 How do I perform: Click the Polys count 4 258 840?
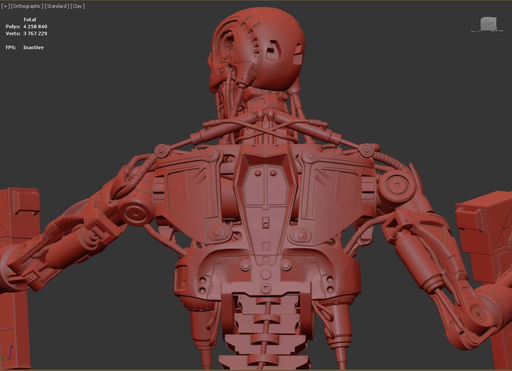(35, 27)
